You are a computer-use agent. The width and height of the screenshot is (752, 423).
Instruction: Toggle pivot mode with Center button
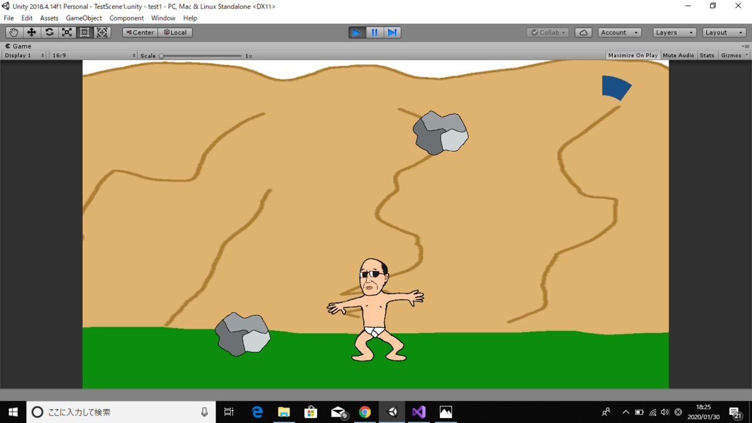coord(140,33)
